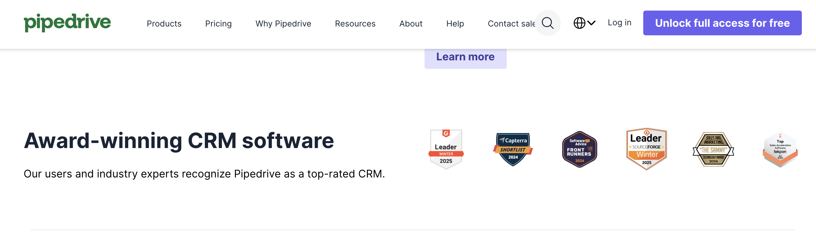The image size is (816, 249).
Task: Click the Pipedrive logo
Action: click(67, 22)
